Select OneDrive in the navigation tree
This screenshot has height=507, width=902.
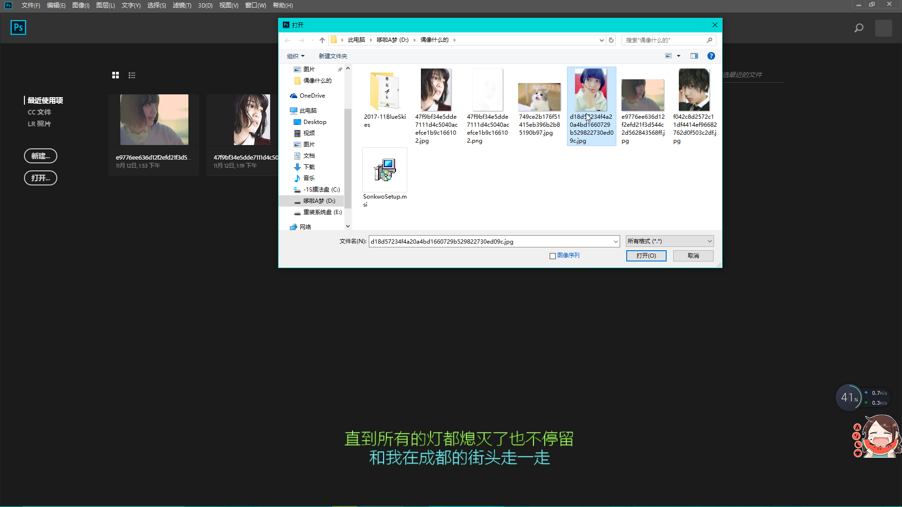coord(312,95)
